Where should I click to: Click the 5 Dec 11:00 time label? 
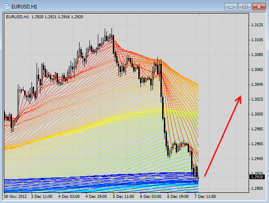pyautogui.click(x=123, y=197)
